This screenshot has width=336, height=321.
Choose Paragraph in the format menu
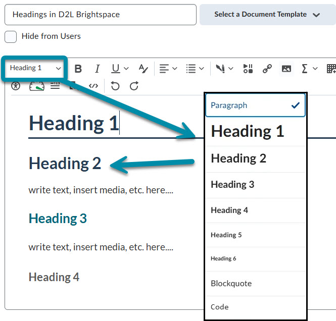[x=255, y=105]
